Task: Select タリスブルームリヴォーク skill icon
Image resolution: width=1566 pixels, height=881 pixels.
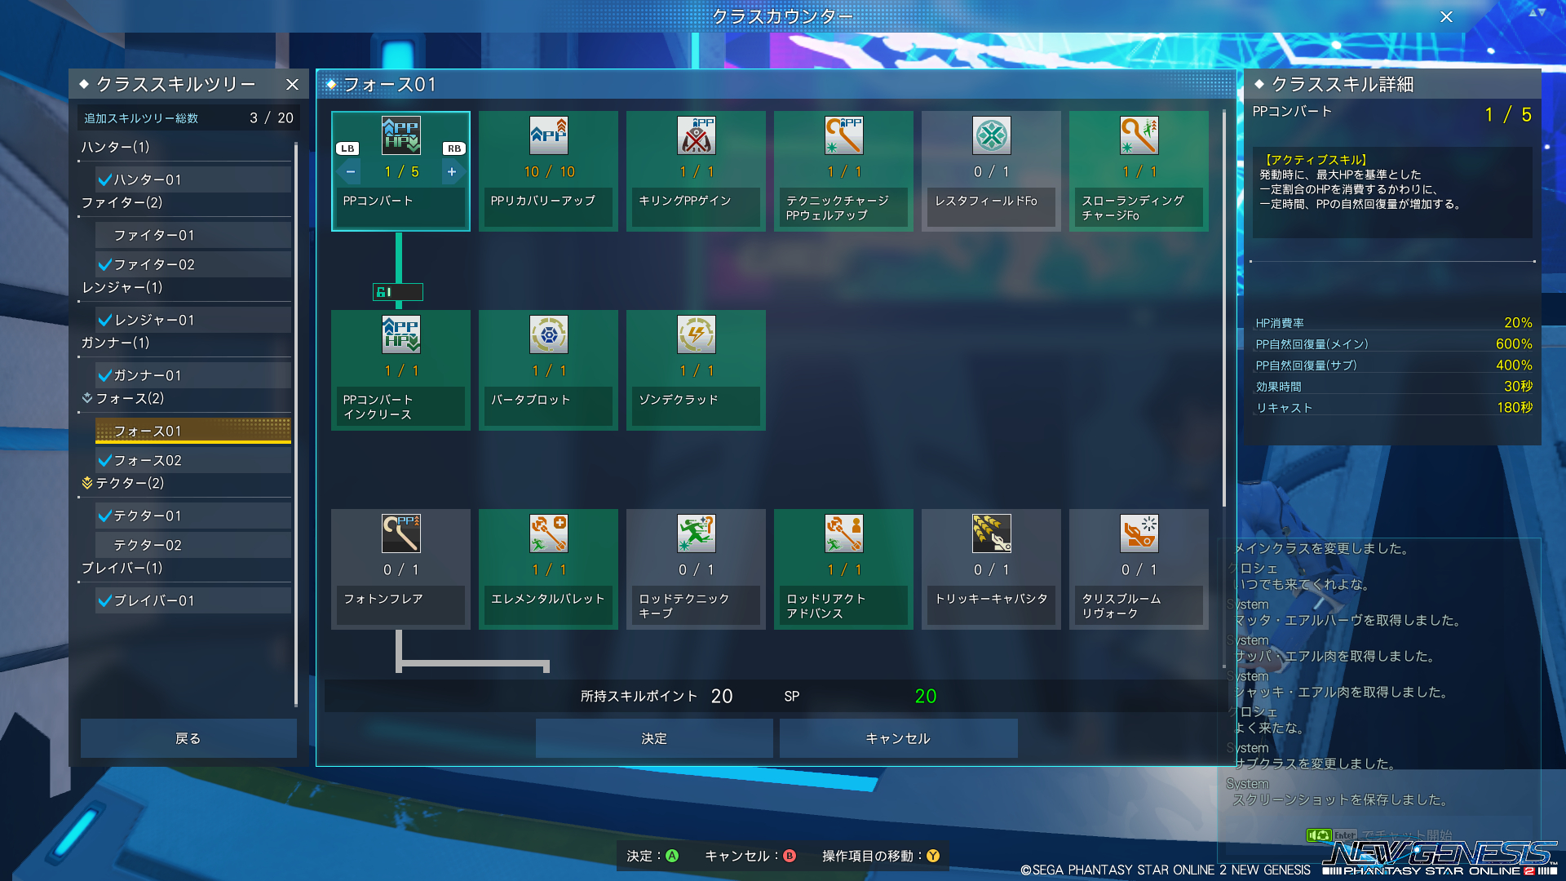Action: point(1139,533)
